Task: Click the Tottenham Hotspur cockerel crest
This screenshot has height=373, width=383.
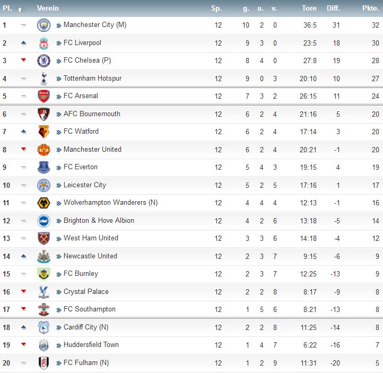Action: pyautogui.click(x=43, y=79)
